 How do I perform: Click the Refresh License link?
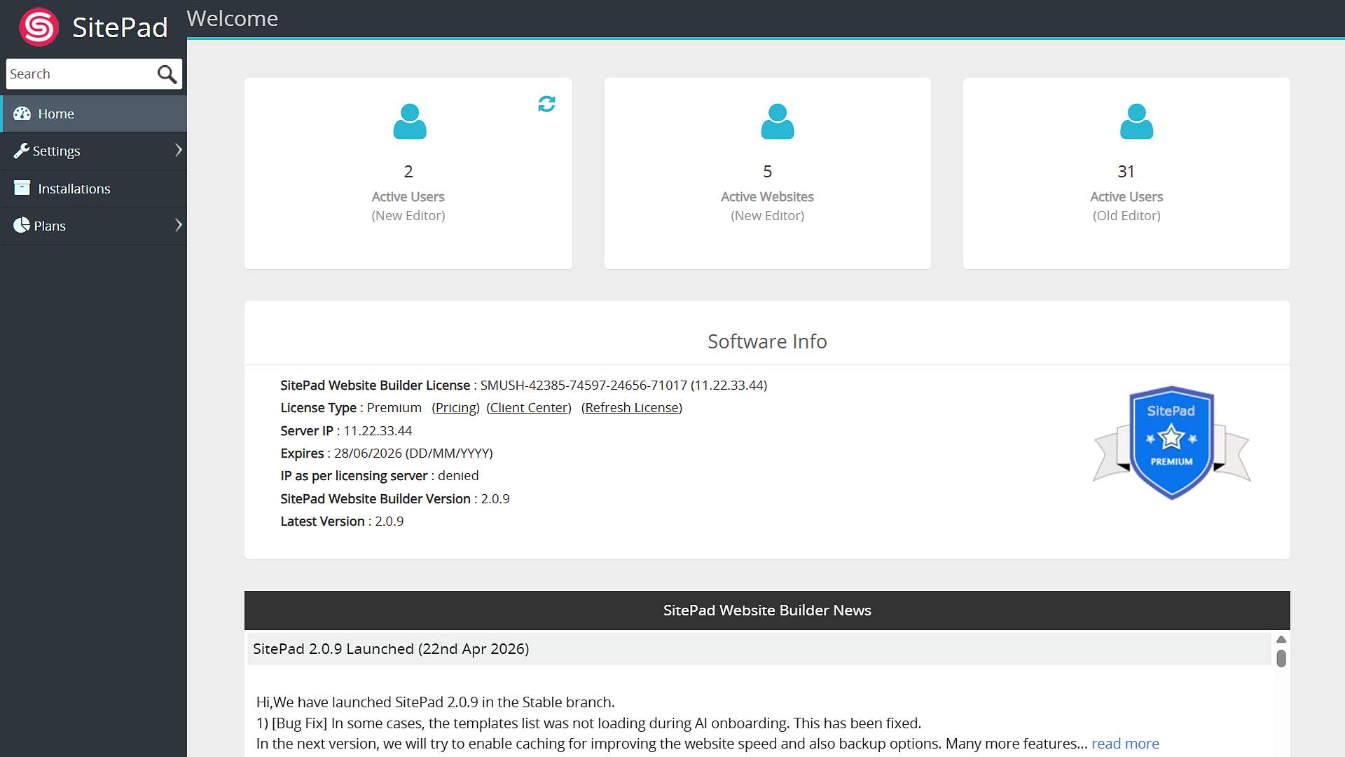(x=632, y=408)
